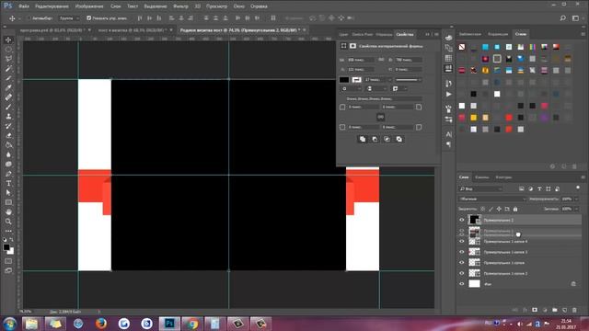The width and height of the screenshot is (589, 331).
Task: Open the Файл menu
Action: pos(24,6)
